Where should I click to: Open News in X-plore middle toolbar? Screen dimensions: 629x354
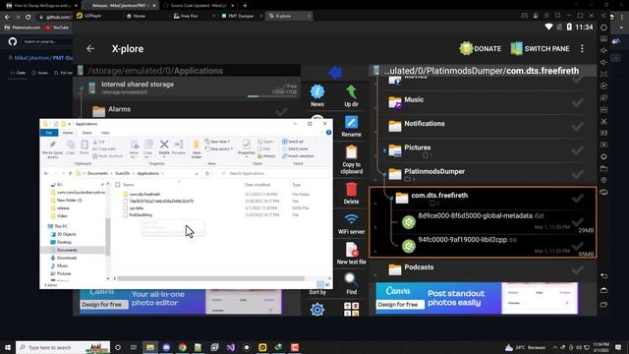(316, 95)
